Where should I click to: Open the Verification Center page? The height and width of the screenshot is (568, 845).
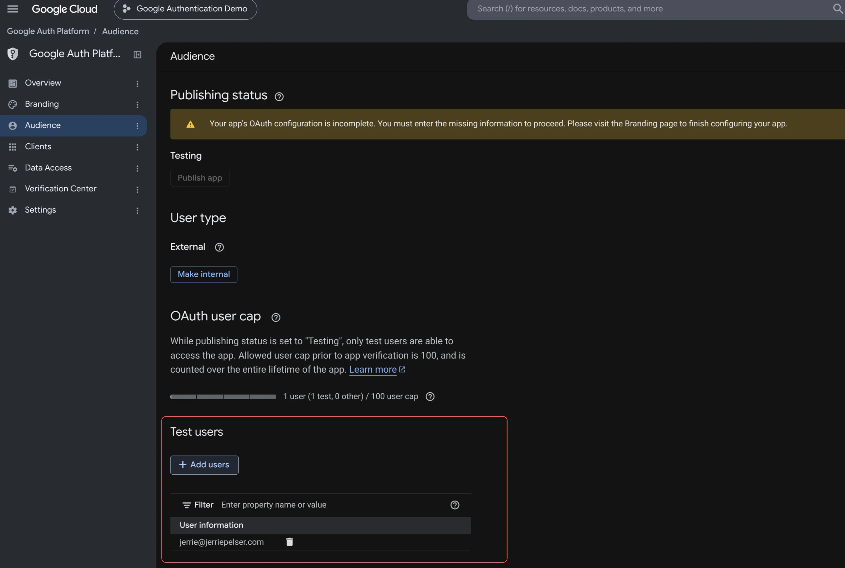(73, 189)
